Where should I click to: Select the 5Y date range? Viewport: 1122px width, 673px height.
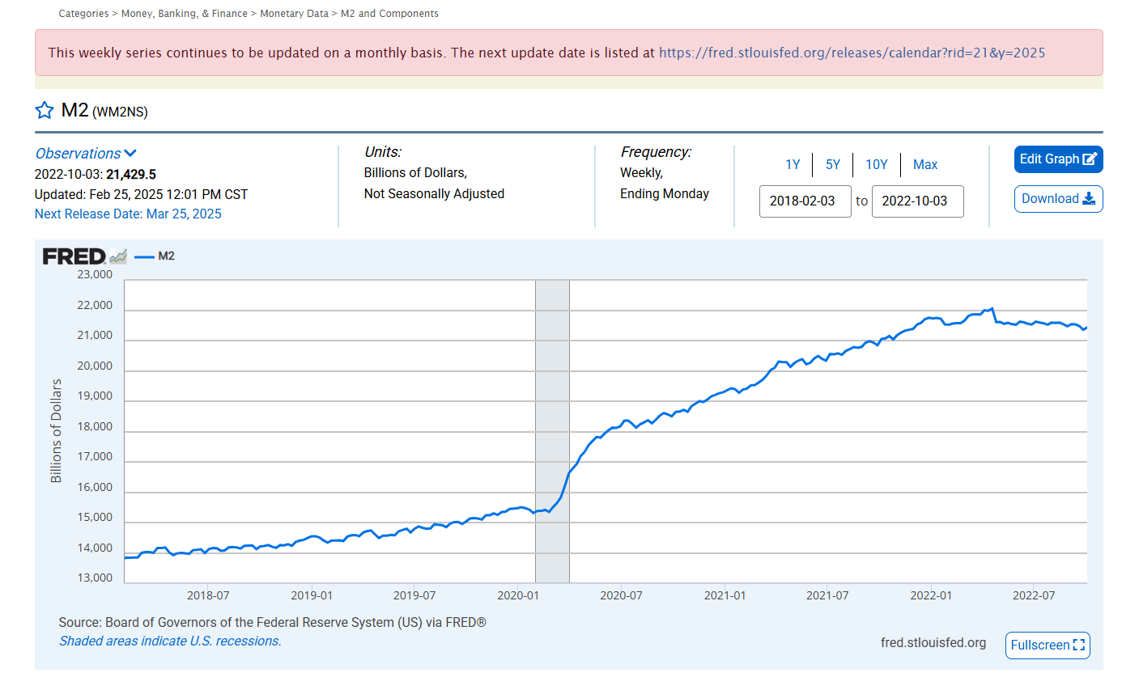point(833,165)
